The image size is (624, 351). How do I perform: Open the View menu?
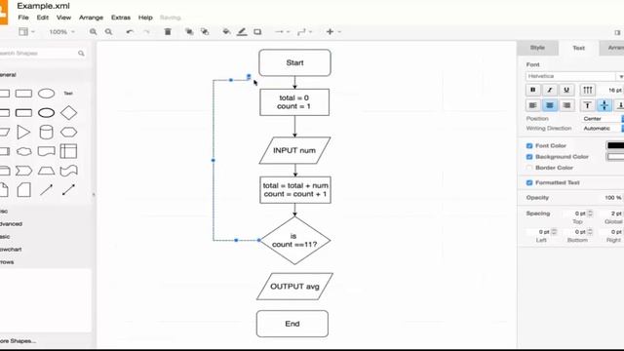[63, 18]
